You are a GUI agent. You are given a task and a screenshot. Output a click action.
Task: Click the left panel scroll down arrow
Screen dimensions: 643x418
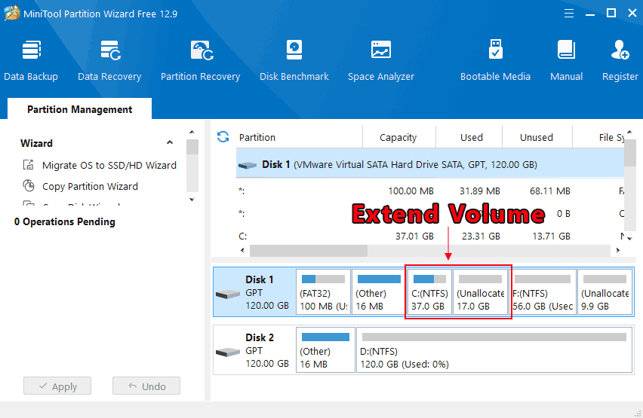click(x=192, y=200)
